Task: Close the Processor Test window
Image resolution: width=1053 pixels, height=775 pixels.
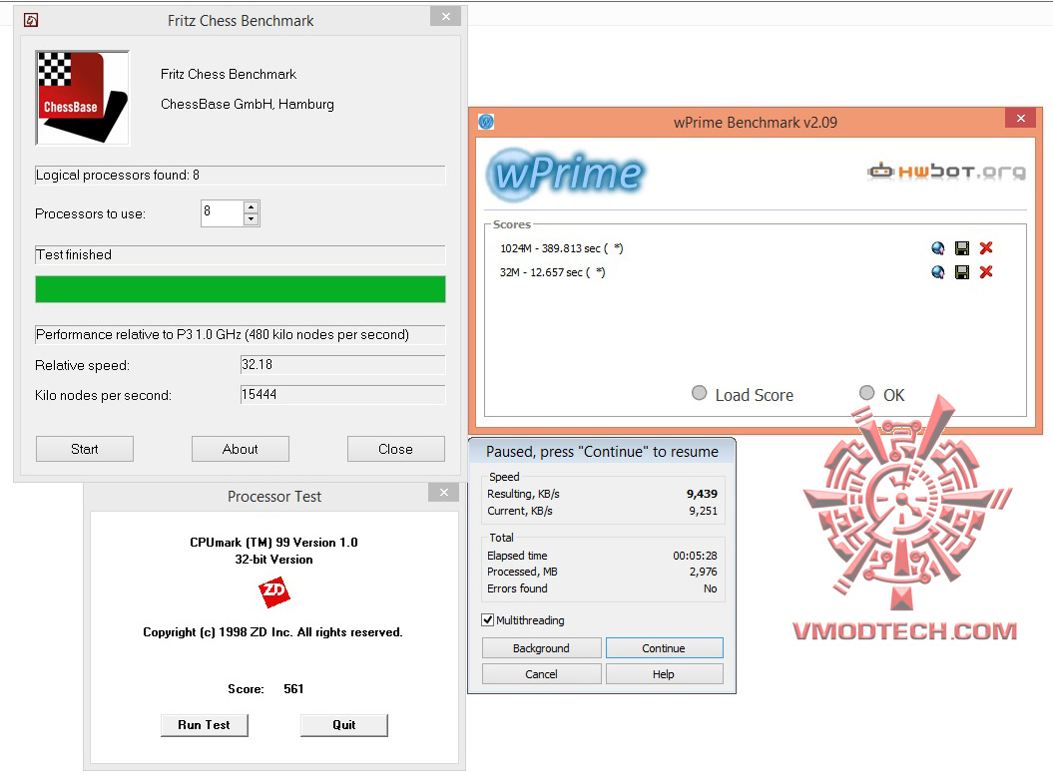Action: pos(444,493)
